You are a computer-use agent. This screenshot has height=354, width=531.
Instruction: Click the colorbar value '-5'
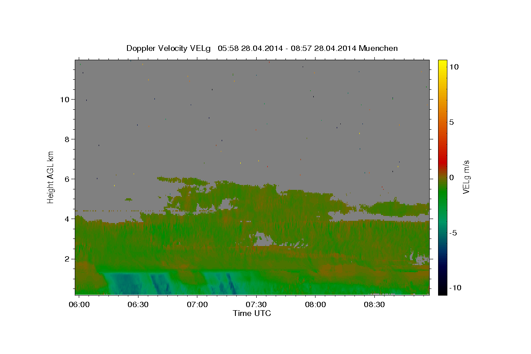[453, 233]
